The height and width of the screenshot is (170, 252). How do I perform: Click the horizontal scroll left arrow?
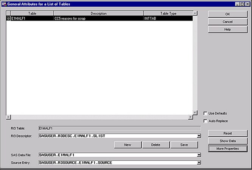(x=9, y=117)
